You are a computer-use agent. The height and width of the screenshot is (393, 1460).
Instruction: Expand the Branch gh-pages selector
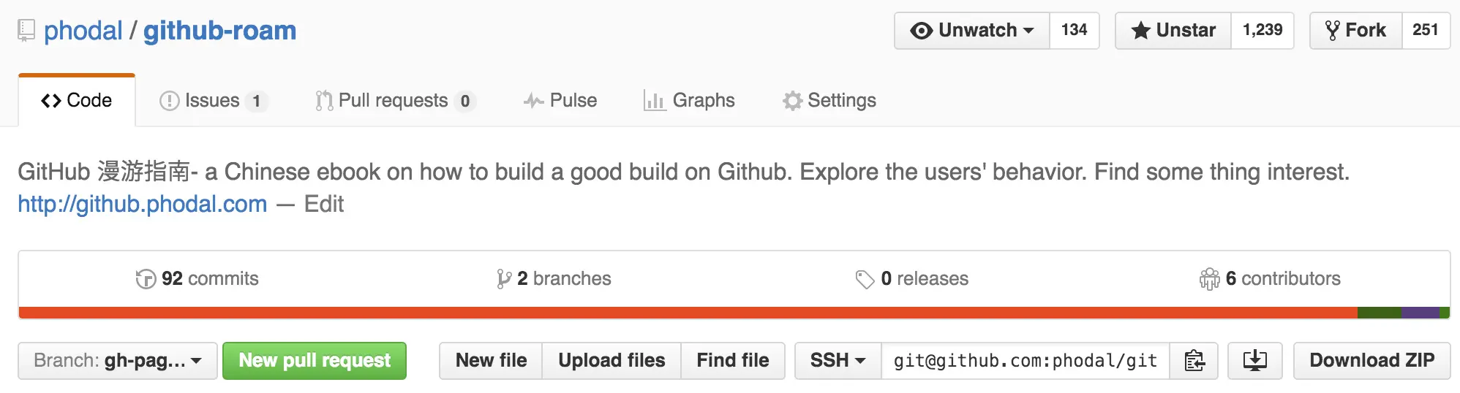pos(118,361)
